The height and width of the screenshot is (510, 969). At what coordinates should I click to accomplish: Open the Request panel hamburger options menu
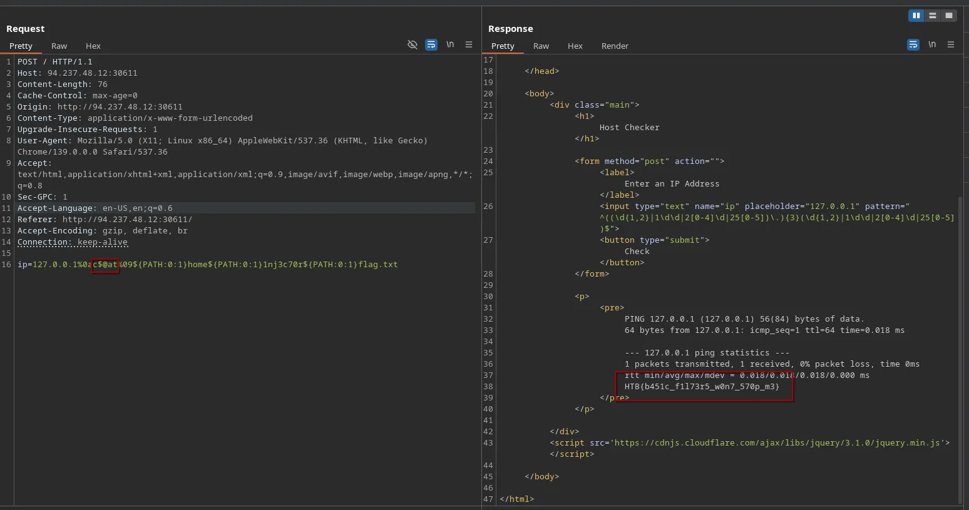[469, 45]
